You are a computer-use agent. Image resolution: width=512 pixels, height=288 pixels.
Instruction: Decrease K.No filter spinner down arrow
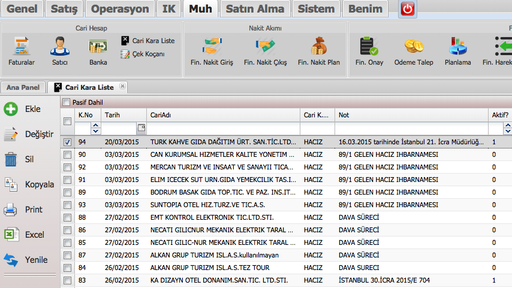coord(95,131)
